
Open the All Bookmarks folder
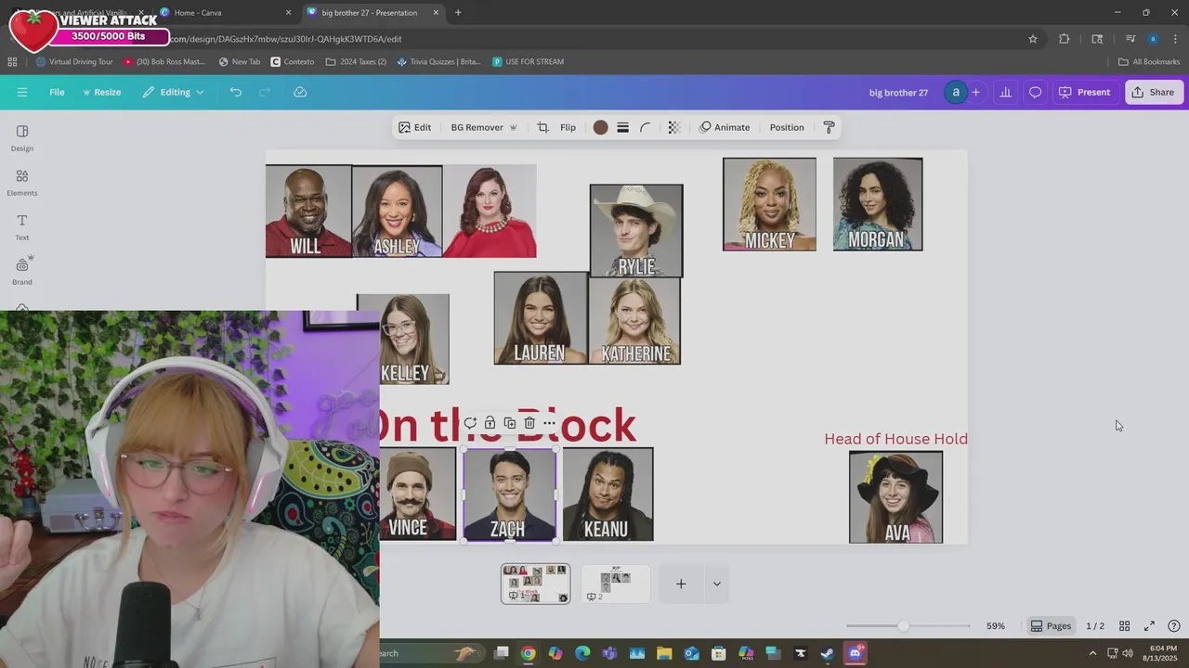coord(1149,62)
